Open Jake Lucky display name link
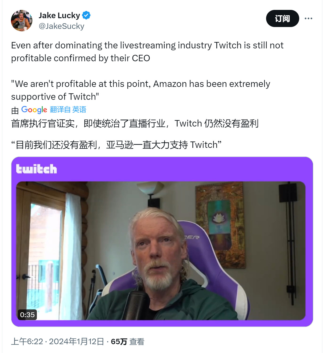 click(x=59, y=16)
